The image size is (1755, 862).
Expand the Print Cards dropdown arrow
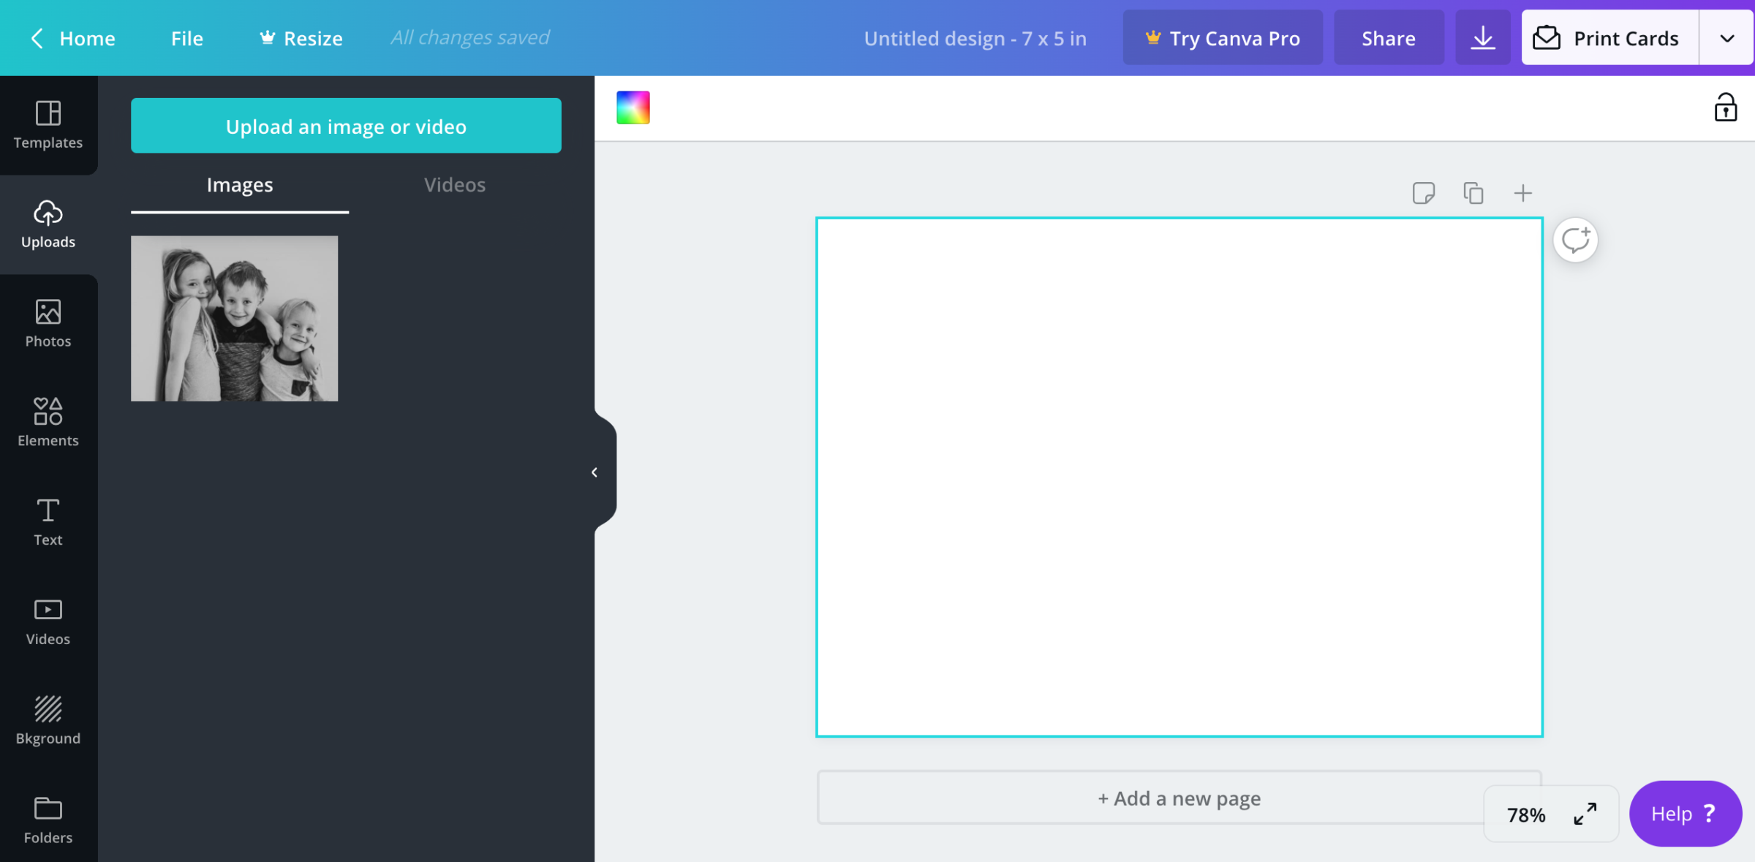(x=1726, y=38)
